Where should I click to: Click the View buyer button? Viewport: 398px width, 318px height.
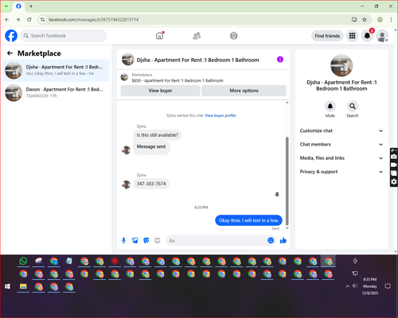[x=160, y=91]
